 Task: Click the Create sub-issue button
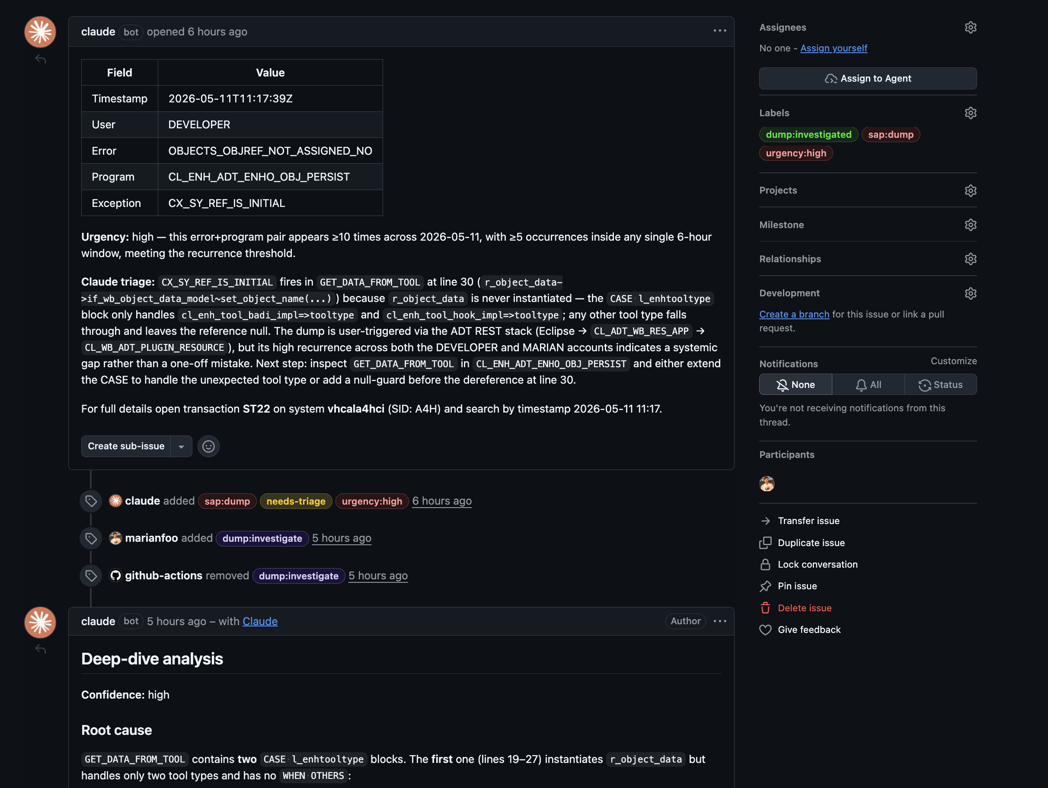[126, 446]
